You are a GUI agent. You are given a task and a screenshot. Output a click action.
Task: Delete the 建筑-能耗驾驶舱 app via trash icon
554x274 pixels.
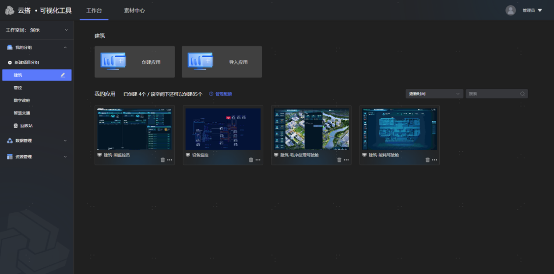click(427, 160)
